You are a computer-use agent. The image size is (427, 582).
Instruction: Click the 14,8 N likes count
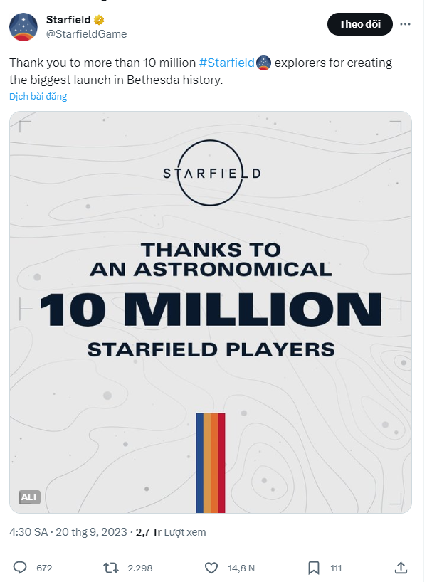(x=241, y=568)
